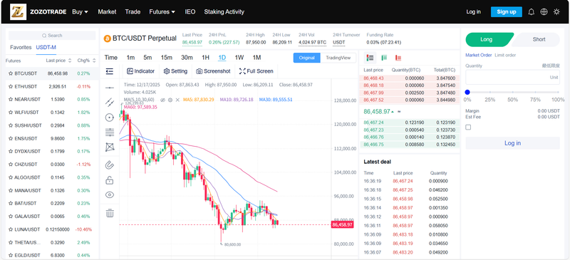Screen dimensions: 570x260
Task: Click Log in in header
Action: coord(473,11)
